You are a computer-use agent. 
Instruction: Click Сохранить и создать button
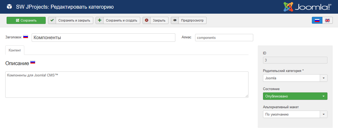tap(118, 20)
